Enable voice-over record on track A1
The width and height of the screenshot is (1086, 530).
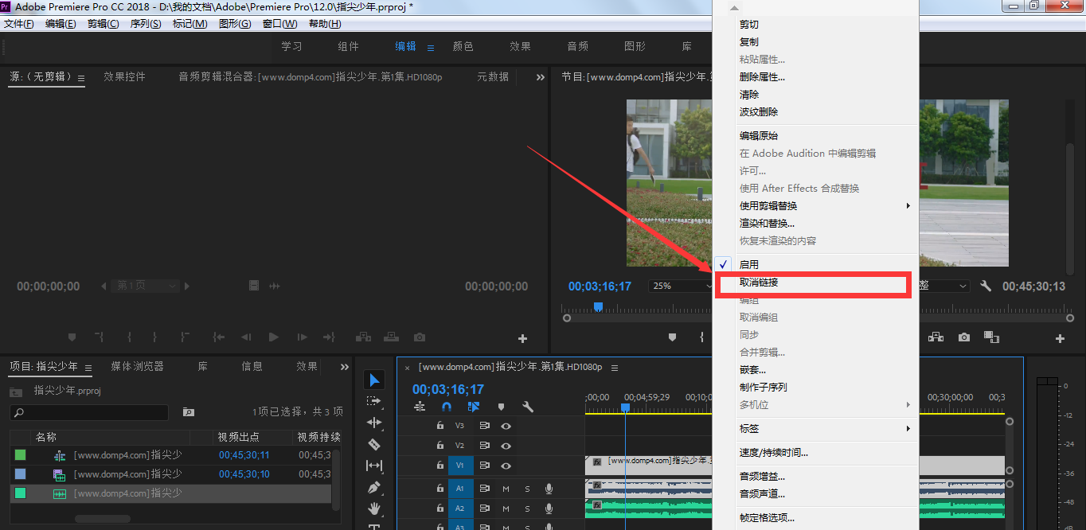549,488
